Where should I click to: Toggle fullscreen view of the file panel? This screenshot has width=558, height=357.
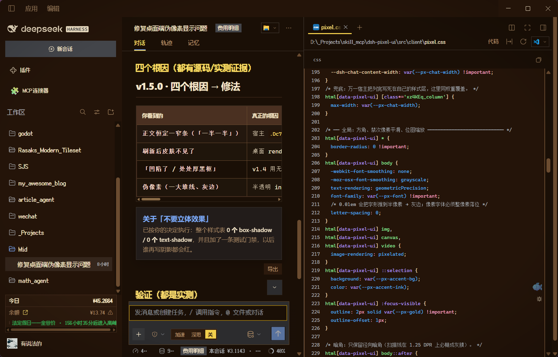coord(527,27)
